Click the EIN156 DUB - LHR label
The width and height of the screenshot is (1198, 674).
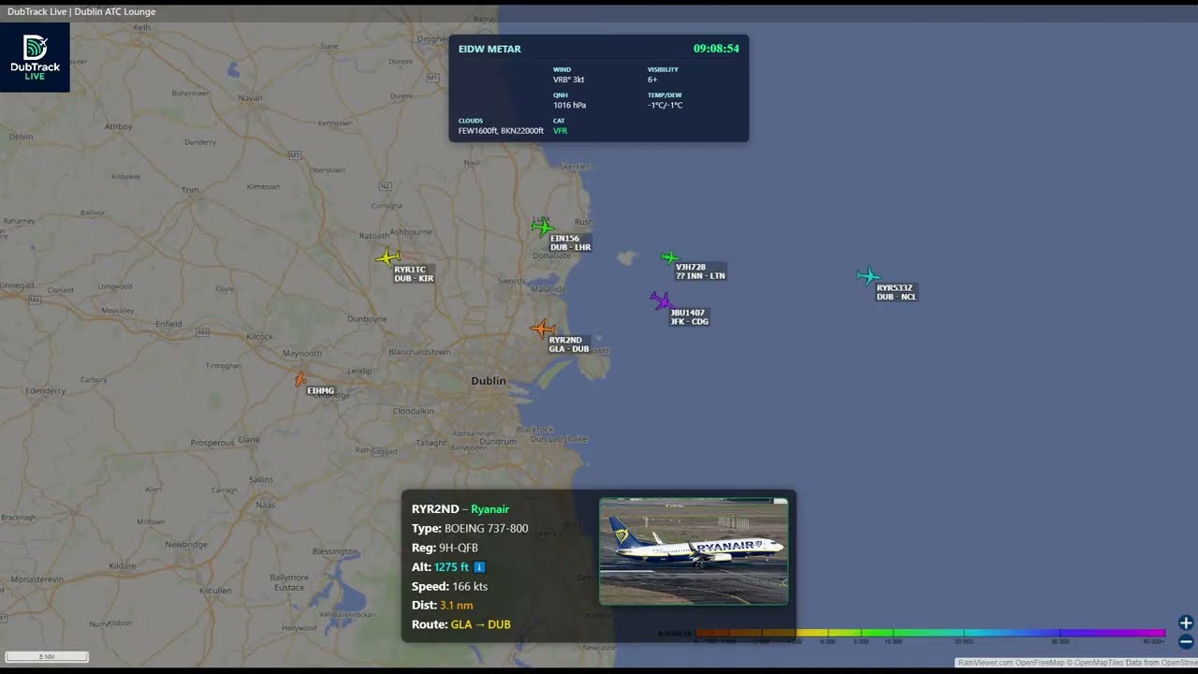point(570,243)
